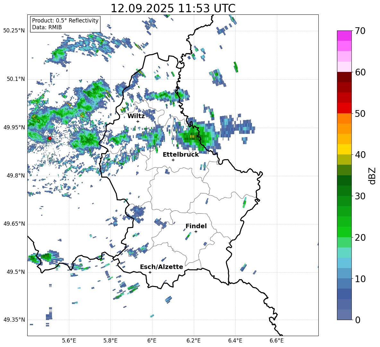
Task: Click the bright red colorbar segment above 50
Action: tap(344, 108)
